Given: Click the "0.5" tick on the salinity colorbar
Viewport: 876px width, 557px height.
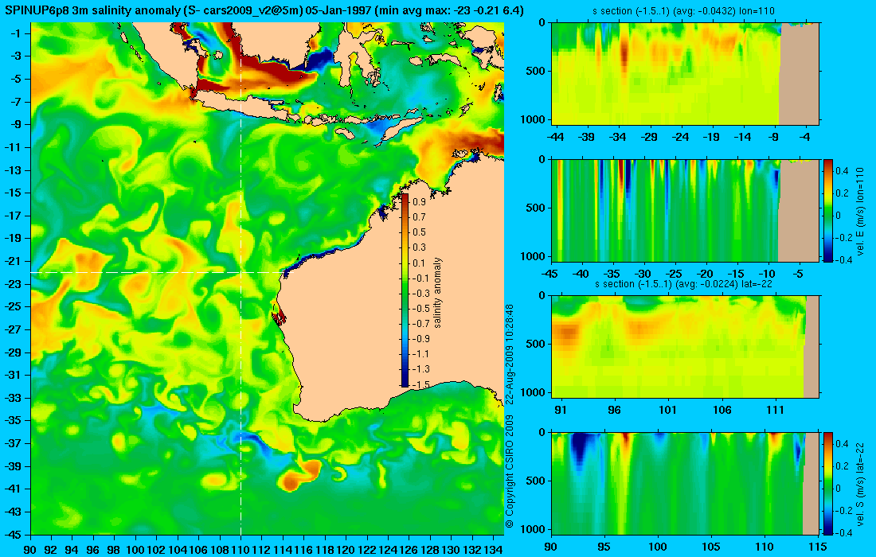Looking at the screenshot, I should [x=419, y=232].
